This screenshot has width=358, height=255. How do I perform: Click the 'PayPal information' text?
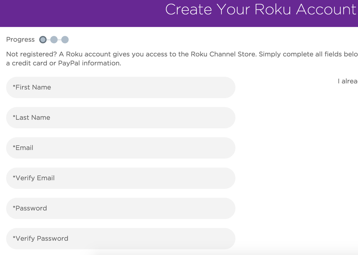click(x=89, y=63)
